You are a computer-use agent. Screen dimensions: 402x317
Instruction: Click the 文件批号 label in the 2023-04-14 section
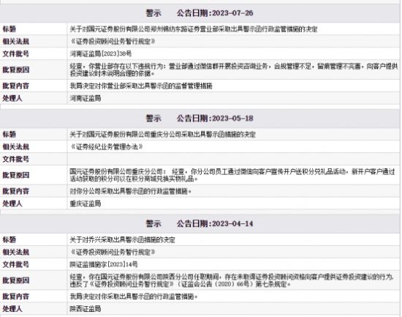coord(15,264)
